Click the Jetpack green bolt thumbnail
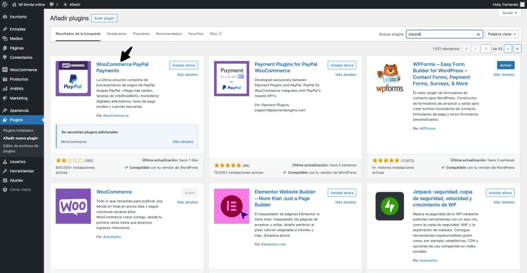This screenshot has height=273, width=527. click(390, 206)
